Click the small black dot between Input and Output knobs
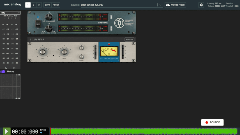The height and width of the screenshot is (135, 240). (x=54, y=56)
